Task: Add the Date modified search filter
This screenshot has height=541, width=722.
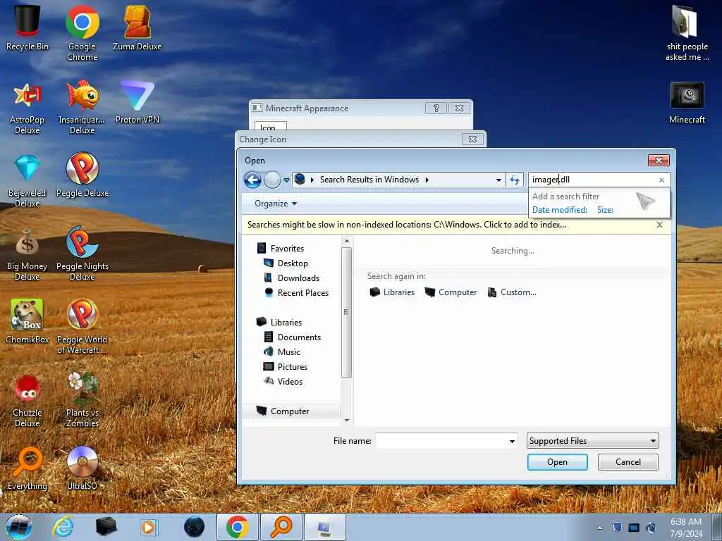Action: 559,210
